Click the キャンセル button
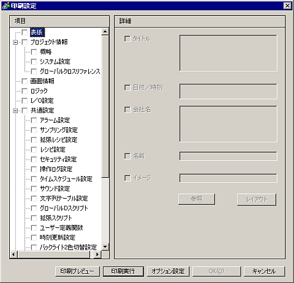294x283 pixels. coord(264,271)
